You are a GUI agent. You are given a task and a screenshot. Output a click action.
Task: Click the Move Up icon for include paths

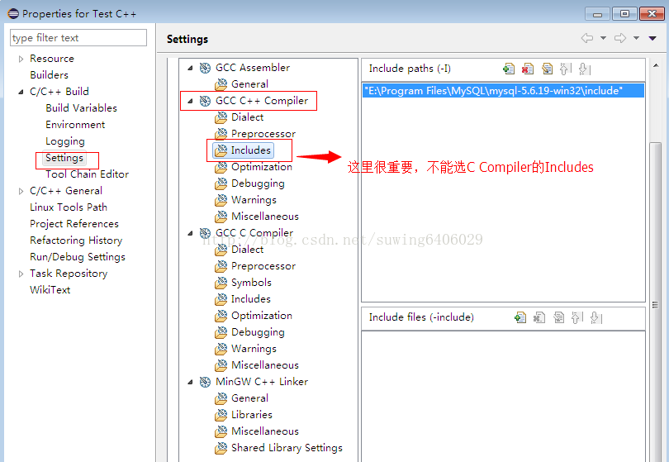point(566,69)
